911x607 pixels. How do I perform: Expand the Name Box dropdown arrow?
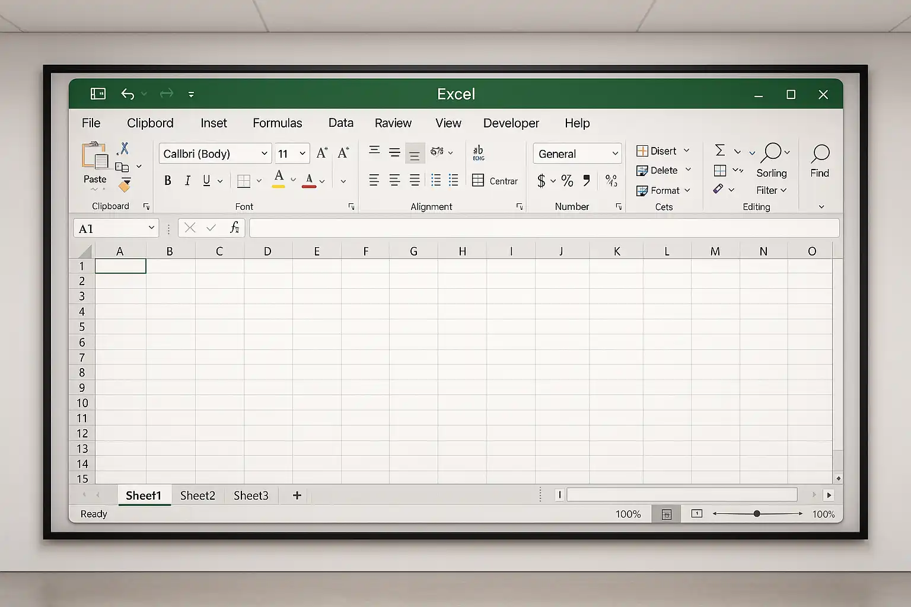click(x=151, y=228)
